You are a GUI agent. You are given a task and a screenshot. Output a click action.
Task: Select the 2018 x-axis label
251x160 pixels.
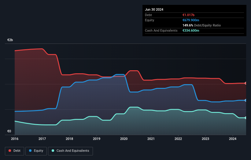[69, 139]
